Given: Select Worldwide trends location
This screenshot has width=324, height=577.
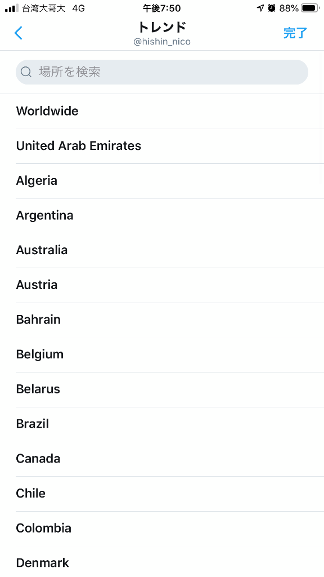Looking at the screenshot, I should click(x=162, y=111).
